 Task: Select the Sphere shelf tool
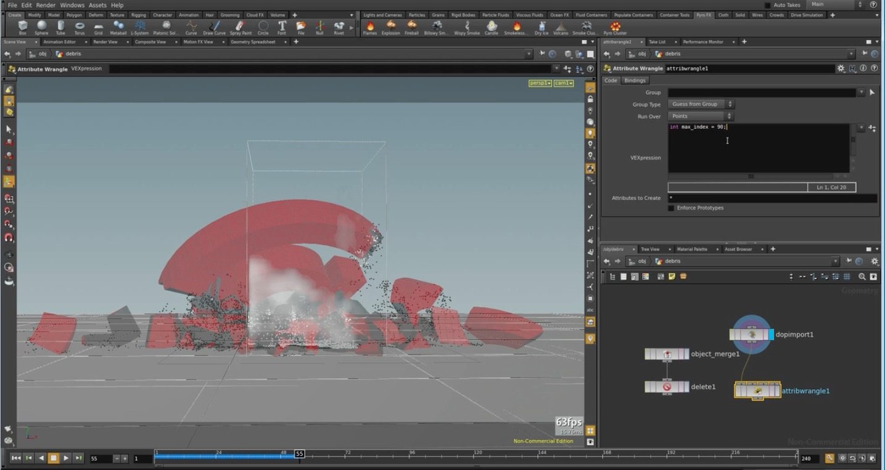pos(41,28)
